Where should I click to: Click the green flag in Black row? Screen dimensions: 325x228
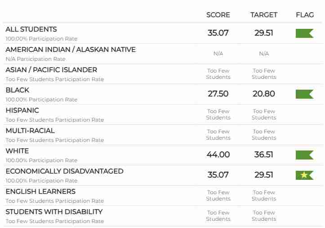click(x=304, y=94)
